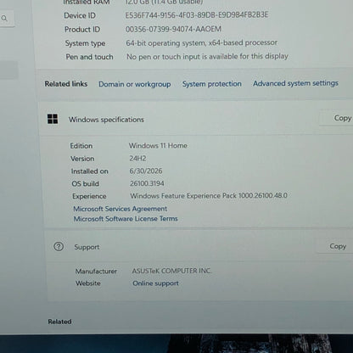Viewport: 353px width, 353px height.
Task: Click the Device ID label
Action: pos(80,15)
